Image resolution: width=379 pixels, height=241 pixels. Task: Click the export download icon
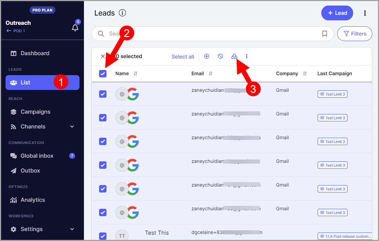pyautogui.click(x=234, y=56)
